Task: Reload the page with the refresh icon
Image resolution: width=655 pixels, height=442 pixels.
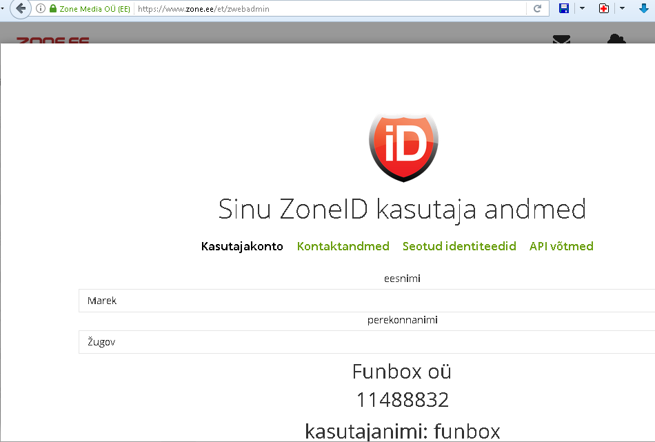Action: tap(538, 8)
